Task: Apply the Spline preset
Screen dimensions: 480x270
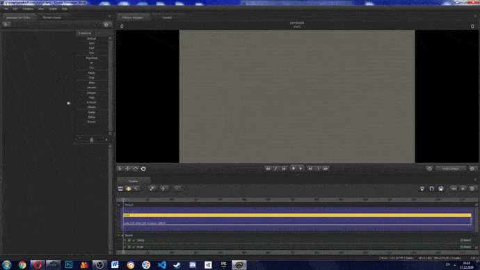Action: (x=92, y=117)
